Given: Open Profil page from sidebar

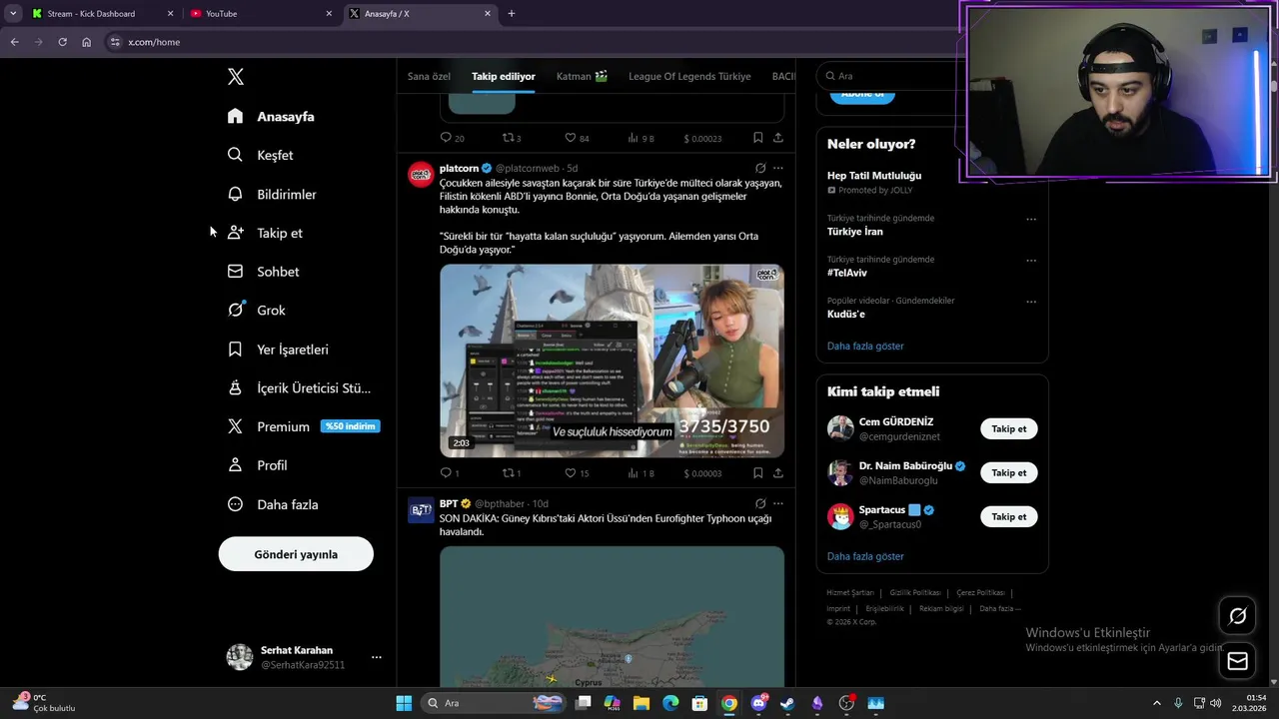Looking at the screenshot, I should 258,465.
